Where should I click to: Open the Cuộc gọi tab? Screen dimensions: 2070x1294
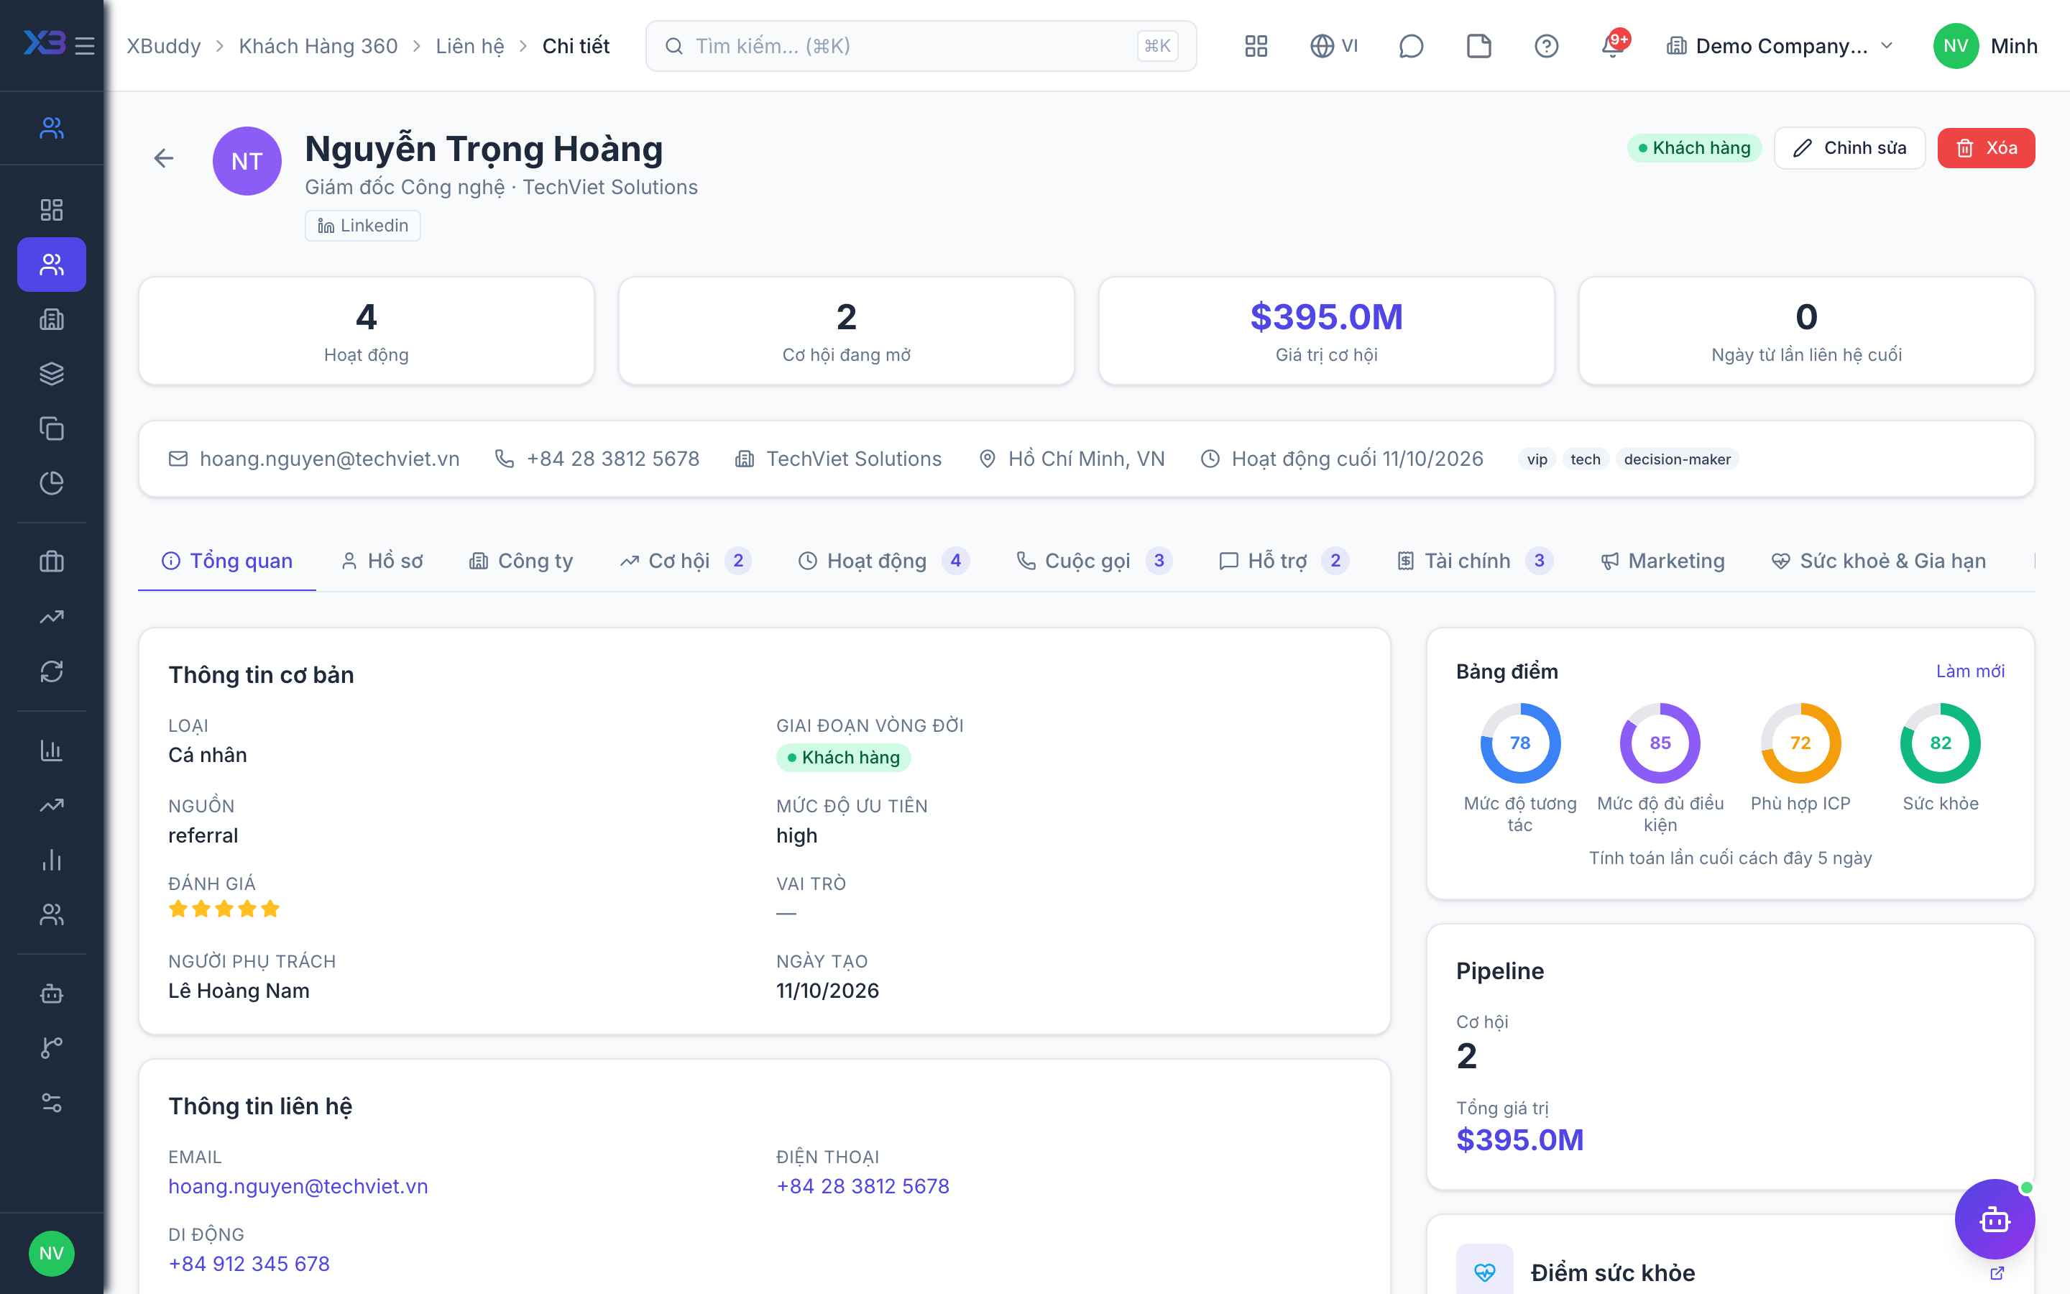tap(1094, 561)
